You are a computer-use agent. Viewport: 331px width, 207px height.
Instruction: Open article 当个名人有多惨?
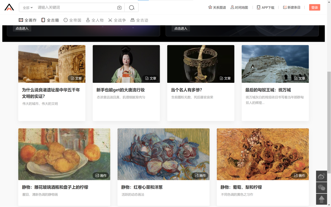(x=186, y=90)
